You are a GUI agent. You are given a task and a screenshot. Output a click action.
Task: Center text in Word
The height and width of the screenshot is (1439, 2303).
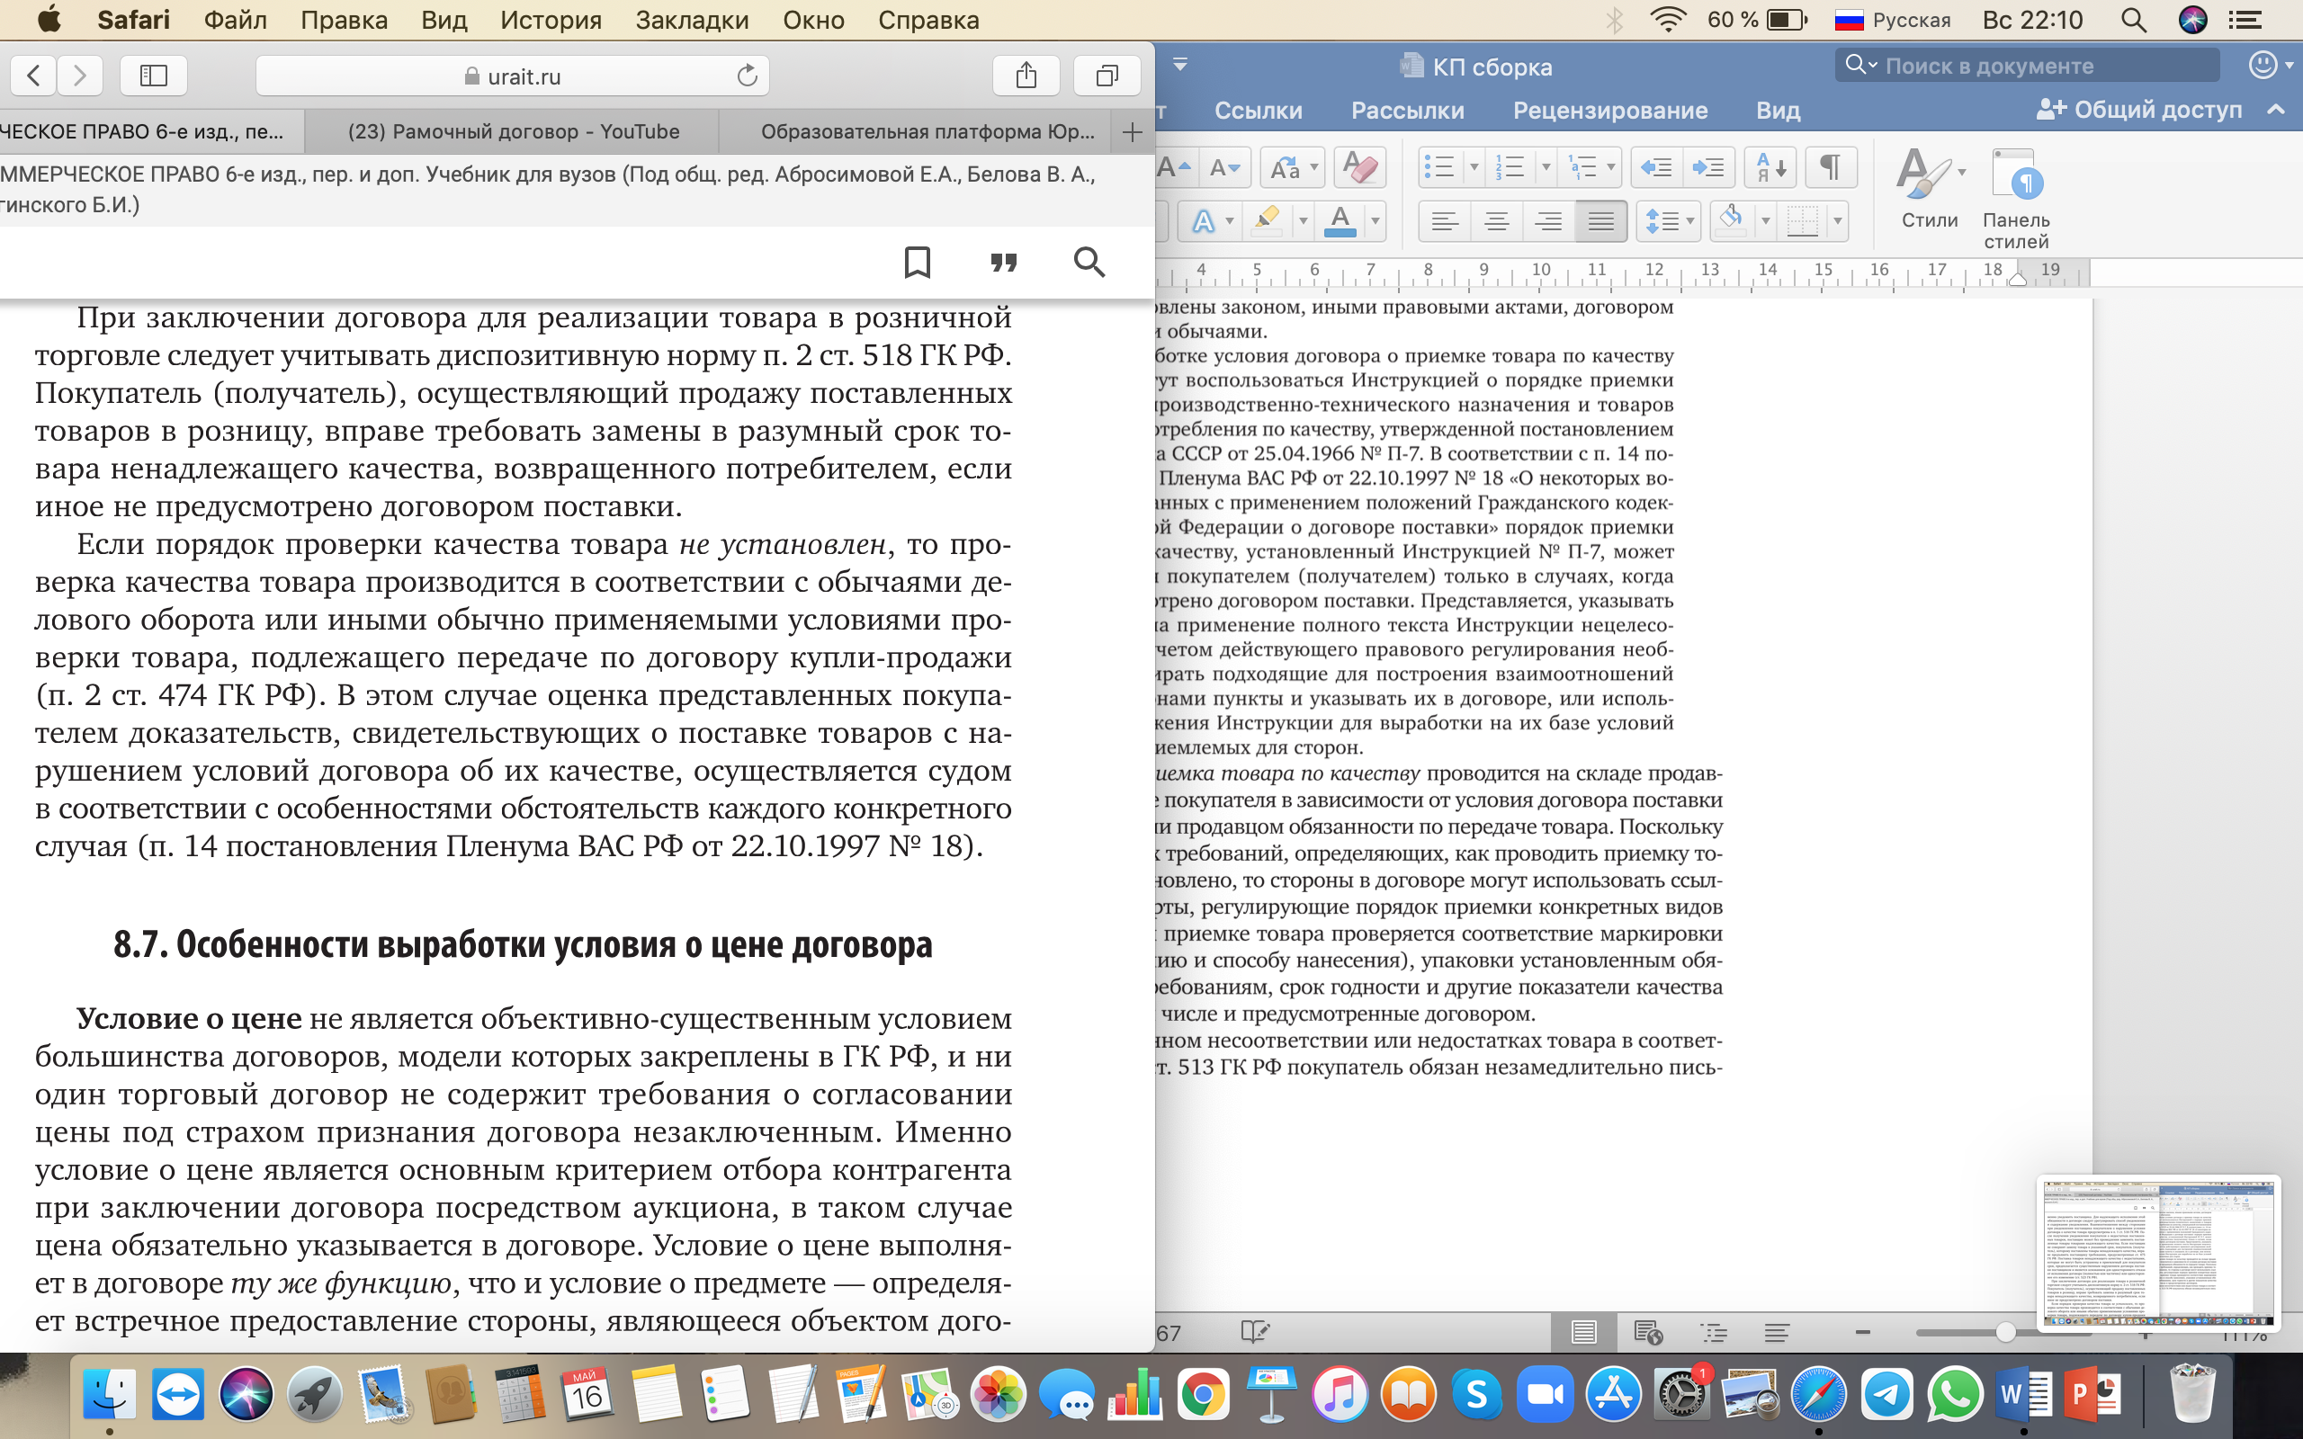click(1496, 223)
